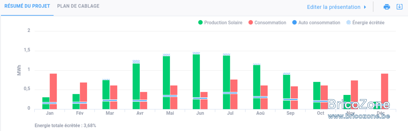The image size is (408, 131).
Task: Click the hatched clipped energy on Jun bar
Action: tap(196, 53)
